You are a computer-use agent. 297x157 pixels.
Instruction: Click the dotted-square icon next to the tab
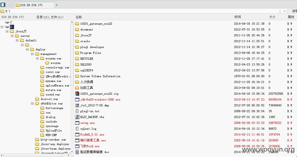(11, 5)
